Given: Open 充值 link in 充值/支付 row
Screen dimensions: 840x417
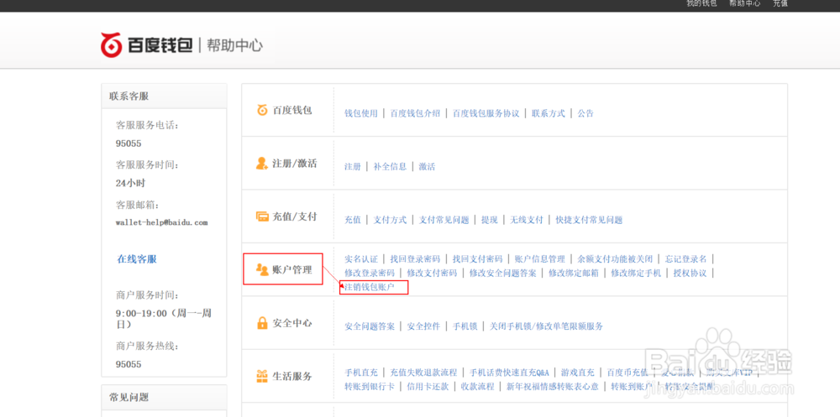Looking at the screenshot, I should (x=353, y=220).
